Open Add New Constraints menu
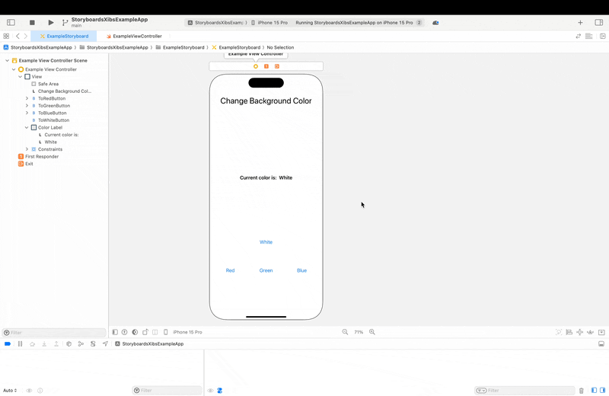Screen dimensions: 609x396 coord(579,332)
